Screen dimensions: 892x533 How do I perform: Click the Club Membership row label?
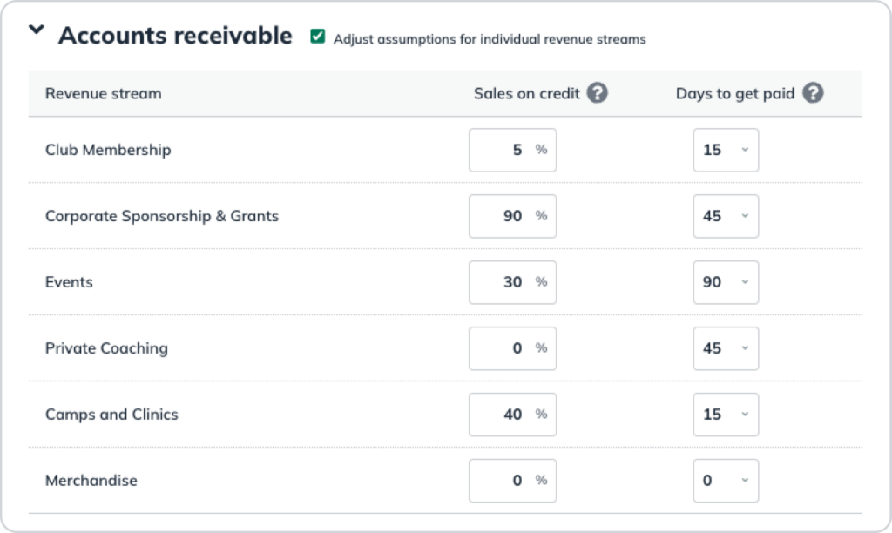point(109,150)
